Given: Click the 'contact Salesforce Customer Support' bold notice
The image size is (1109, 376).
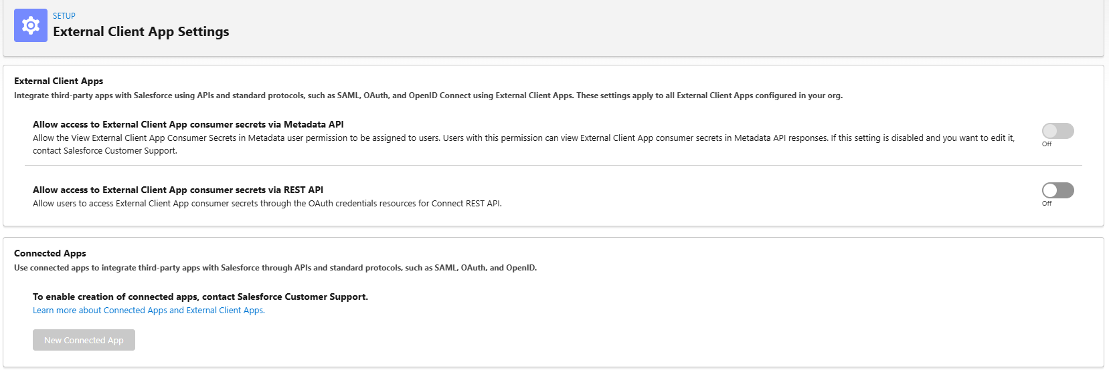Looking at the screenshot, I should click(x=200, y=297).
